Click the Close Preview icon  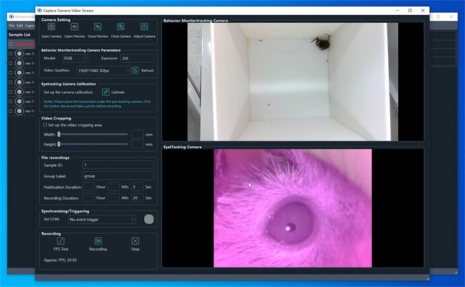click(x=98, y=27)
